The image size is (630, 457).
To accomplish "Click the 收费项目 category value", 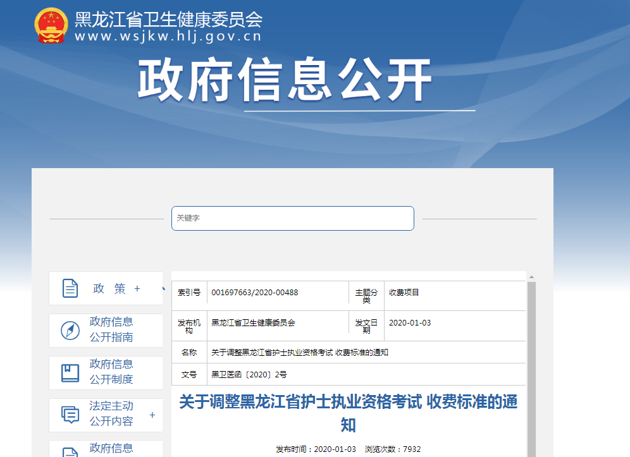I will click(404, 293).
